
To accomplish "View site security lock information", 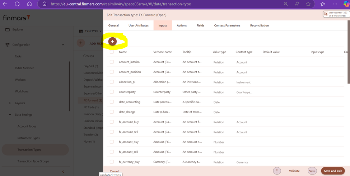I will point(45,4).
